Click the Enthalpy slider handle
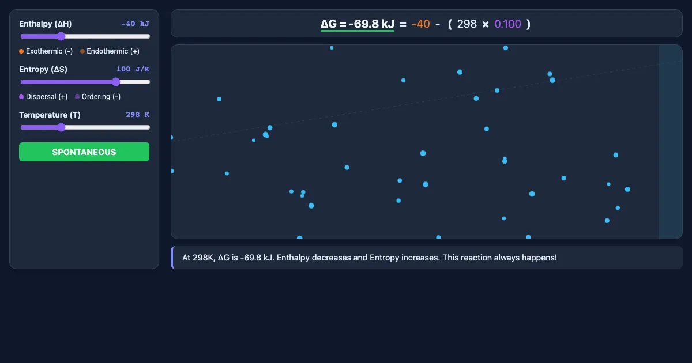This screenshot has width=692, height=363. point(61,36)
